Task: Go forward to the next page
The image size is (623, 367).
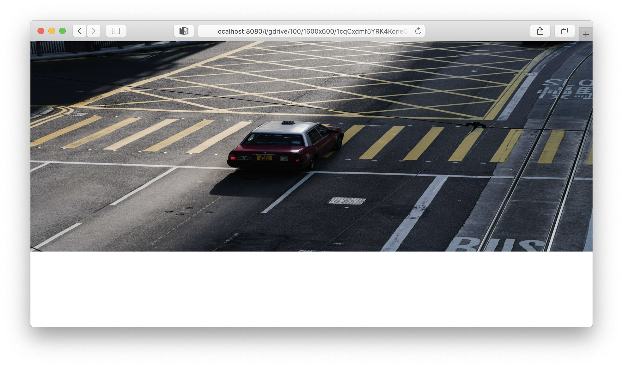Action: click(x=94, y=31)
